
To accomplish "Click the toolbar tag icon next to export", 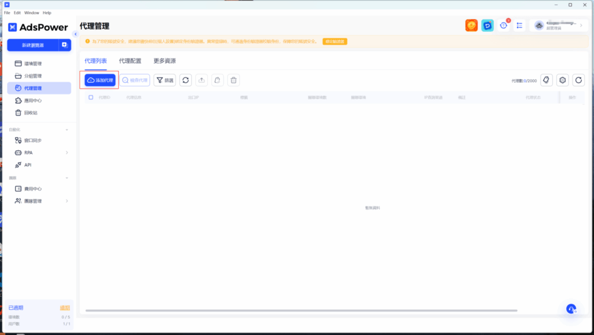I will [218, 80].
